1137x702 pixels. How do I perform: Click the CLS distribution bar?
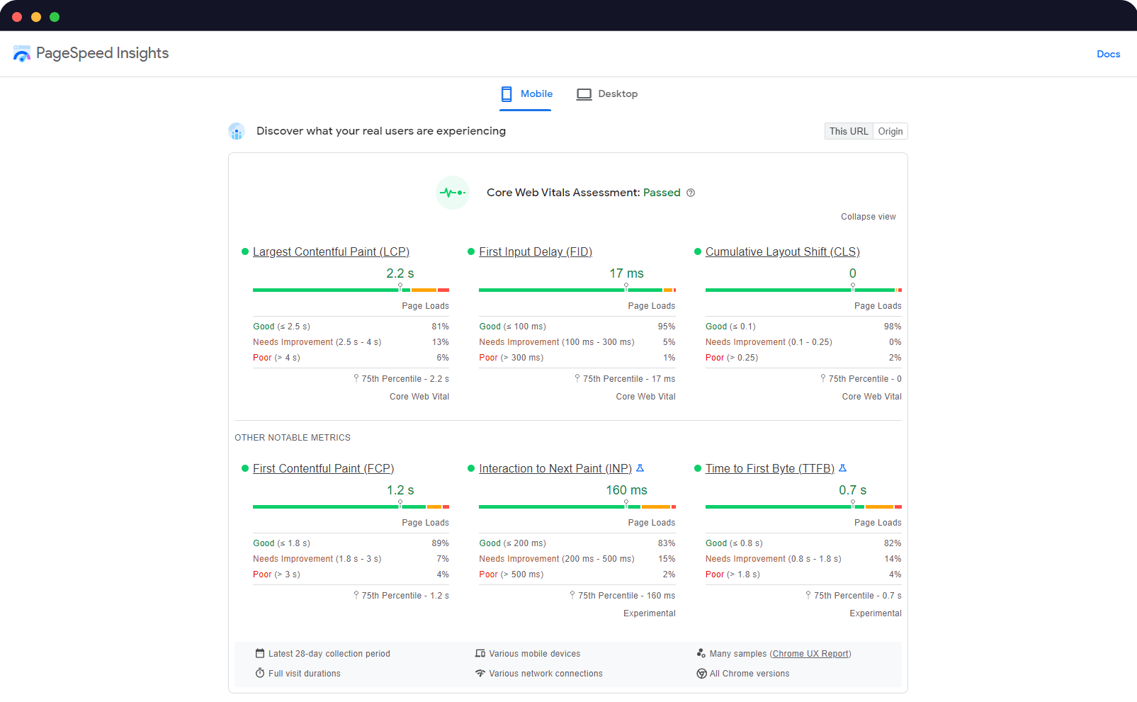[803, 290]
